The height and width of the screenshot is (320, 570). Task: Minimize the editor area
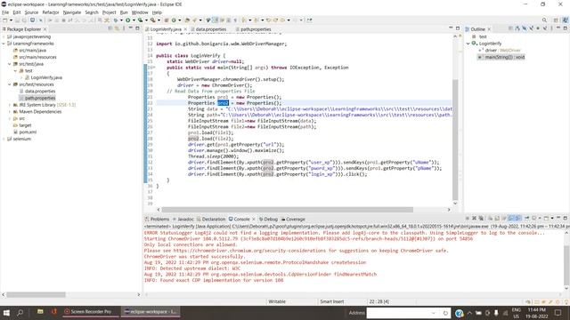451,28
